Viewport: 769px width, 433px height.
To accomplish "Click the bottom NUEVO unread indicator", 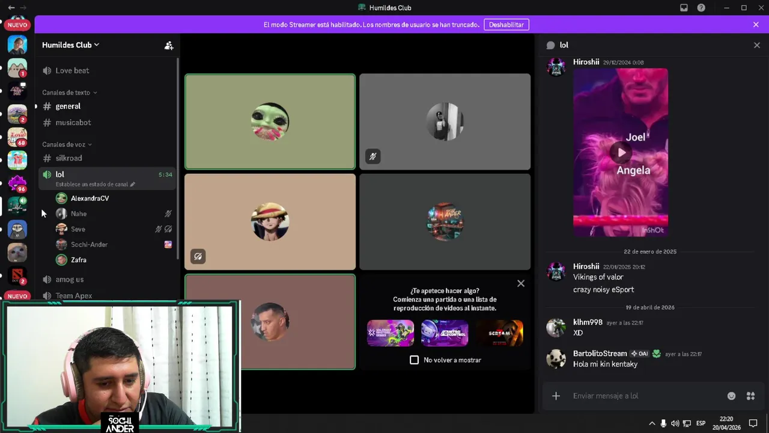I will [x=17, y=296].
